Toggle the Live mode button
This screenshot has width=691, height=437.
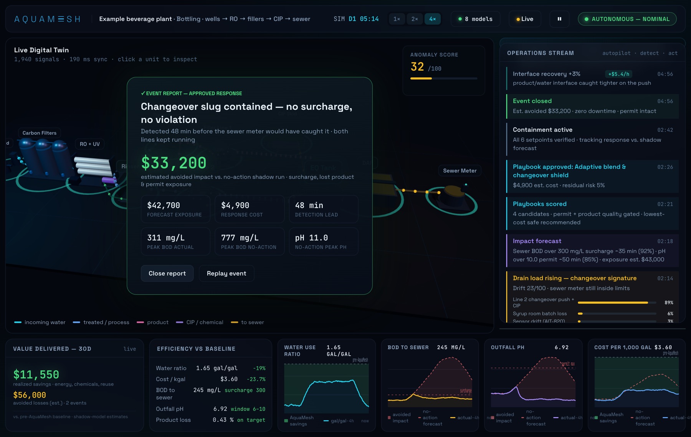click(x=525, y=19)
